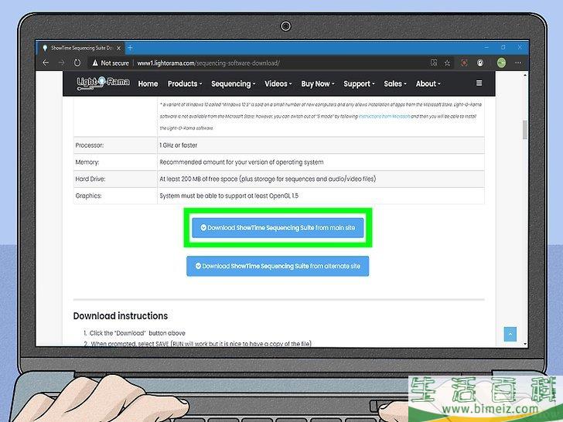Click the scroll-to-top arrow button
This screenshot has height=422, width=563.
point(510,334)
